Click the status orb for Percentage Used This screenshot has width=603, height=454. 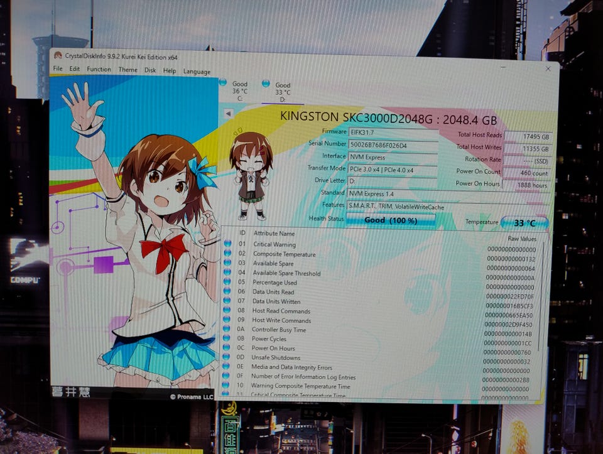pos(227,281)
